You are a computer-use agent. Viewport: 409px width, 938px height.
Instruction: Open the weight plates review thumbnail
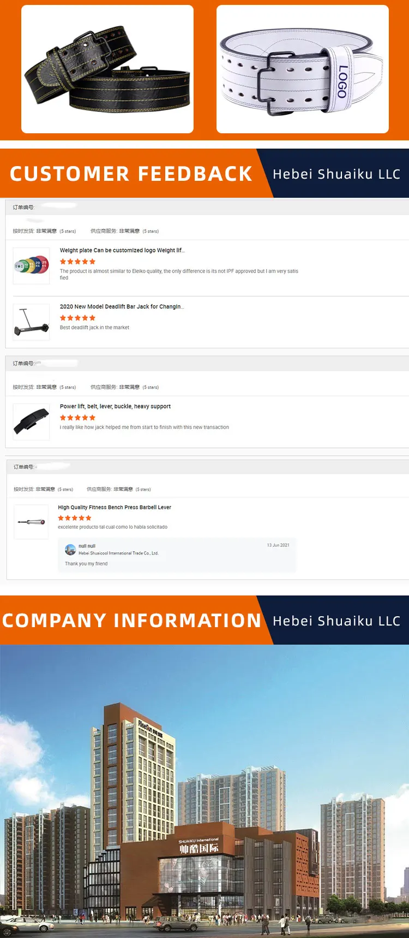pyautogui.click(x=31, y=266)
